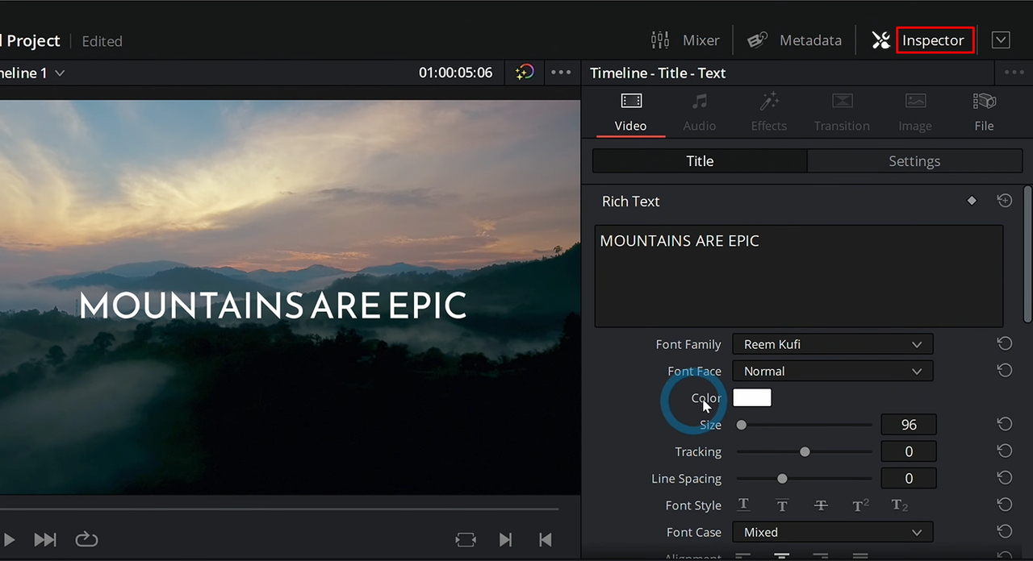Open the viewer three-dot options menu
The height and width of the screenshot is (561, 1033).
pyautogui.click(x=561, y=73)
